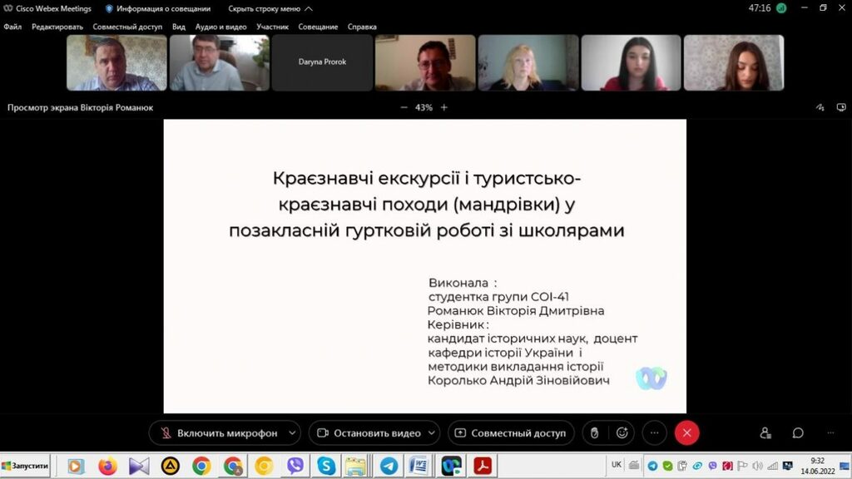Open the participants panel icon
852x479 pixels.
click(x=765, y=432)
